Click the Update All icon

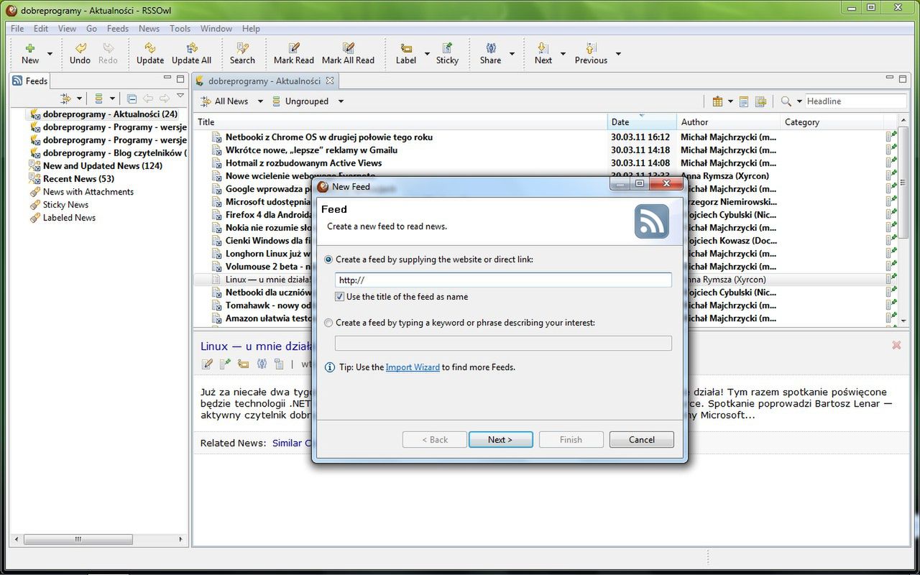191,49
